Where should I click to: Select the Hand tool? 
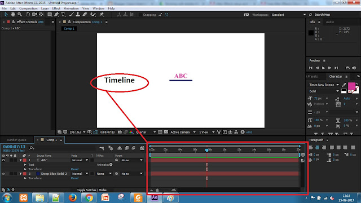[x=13, y=15]
